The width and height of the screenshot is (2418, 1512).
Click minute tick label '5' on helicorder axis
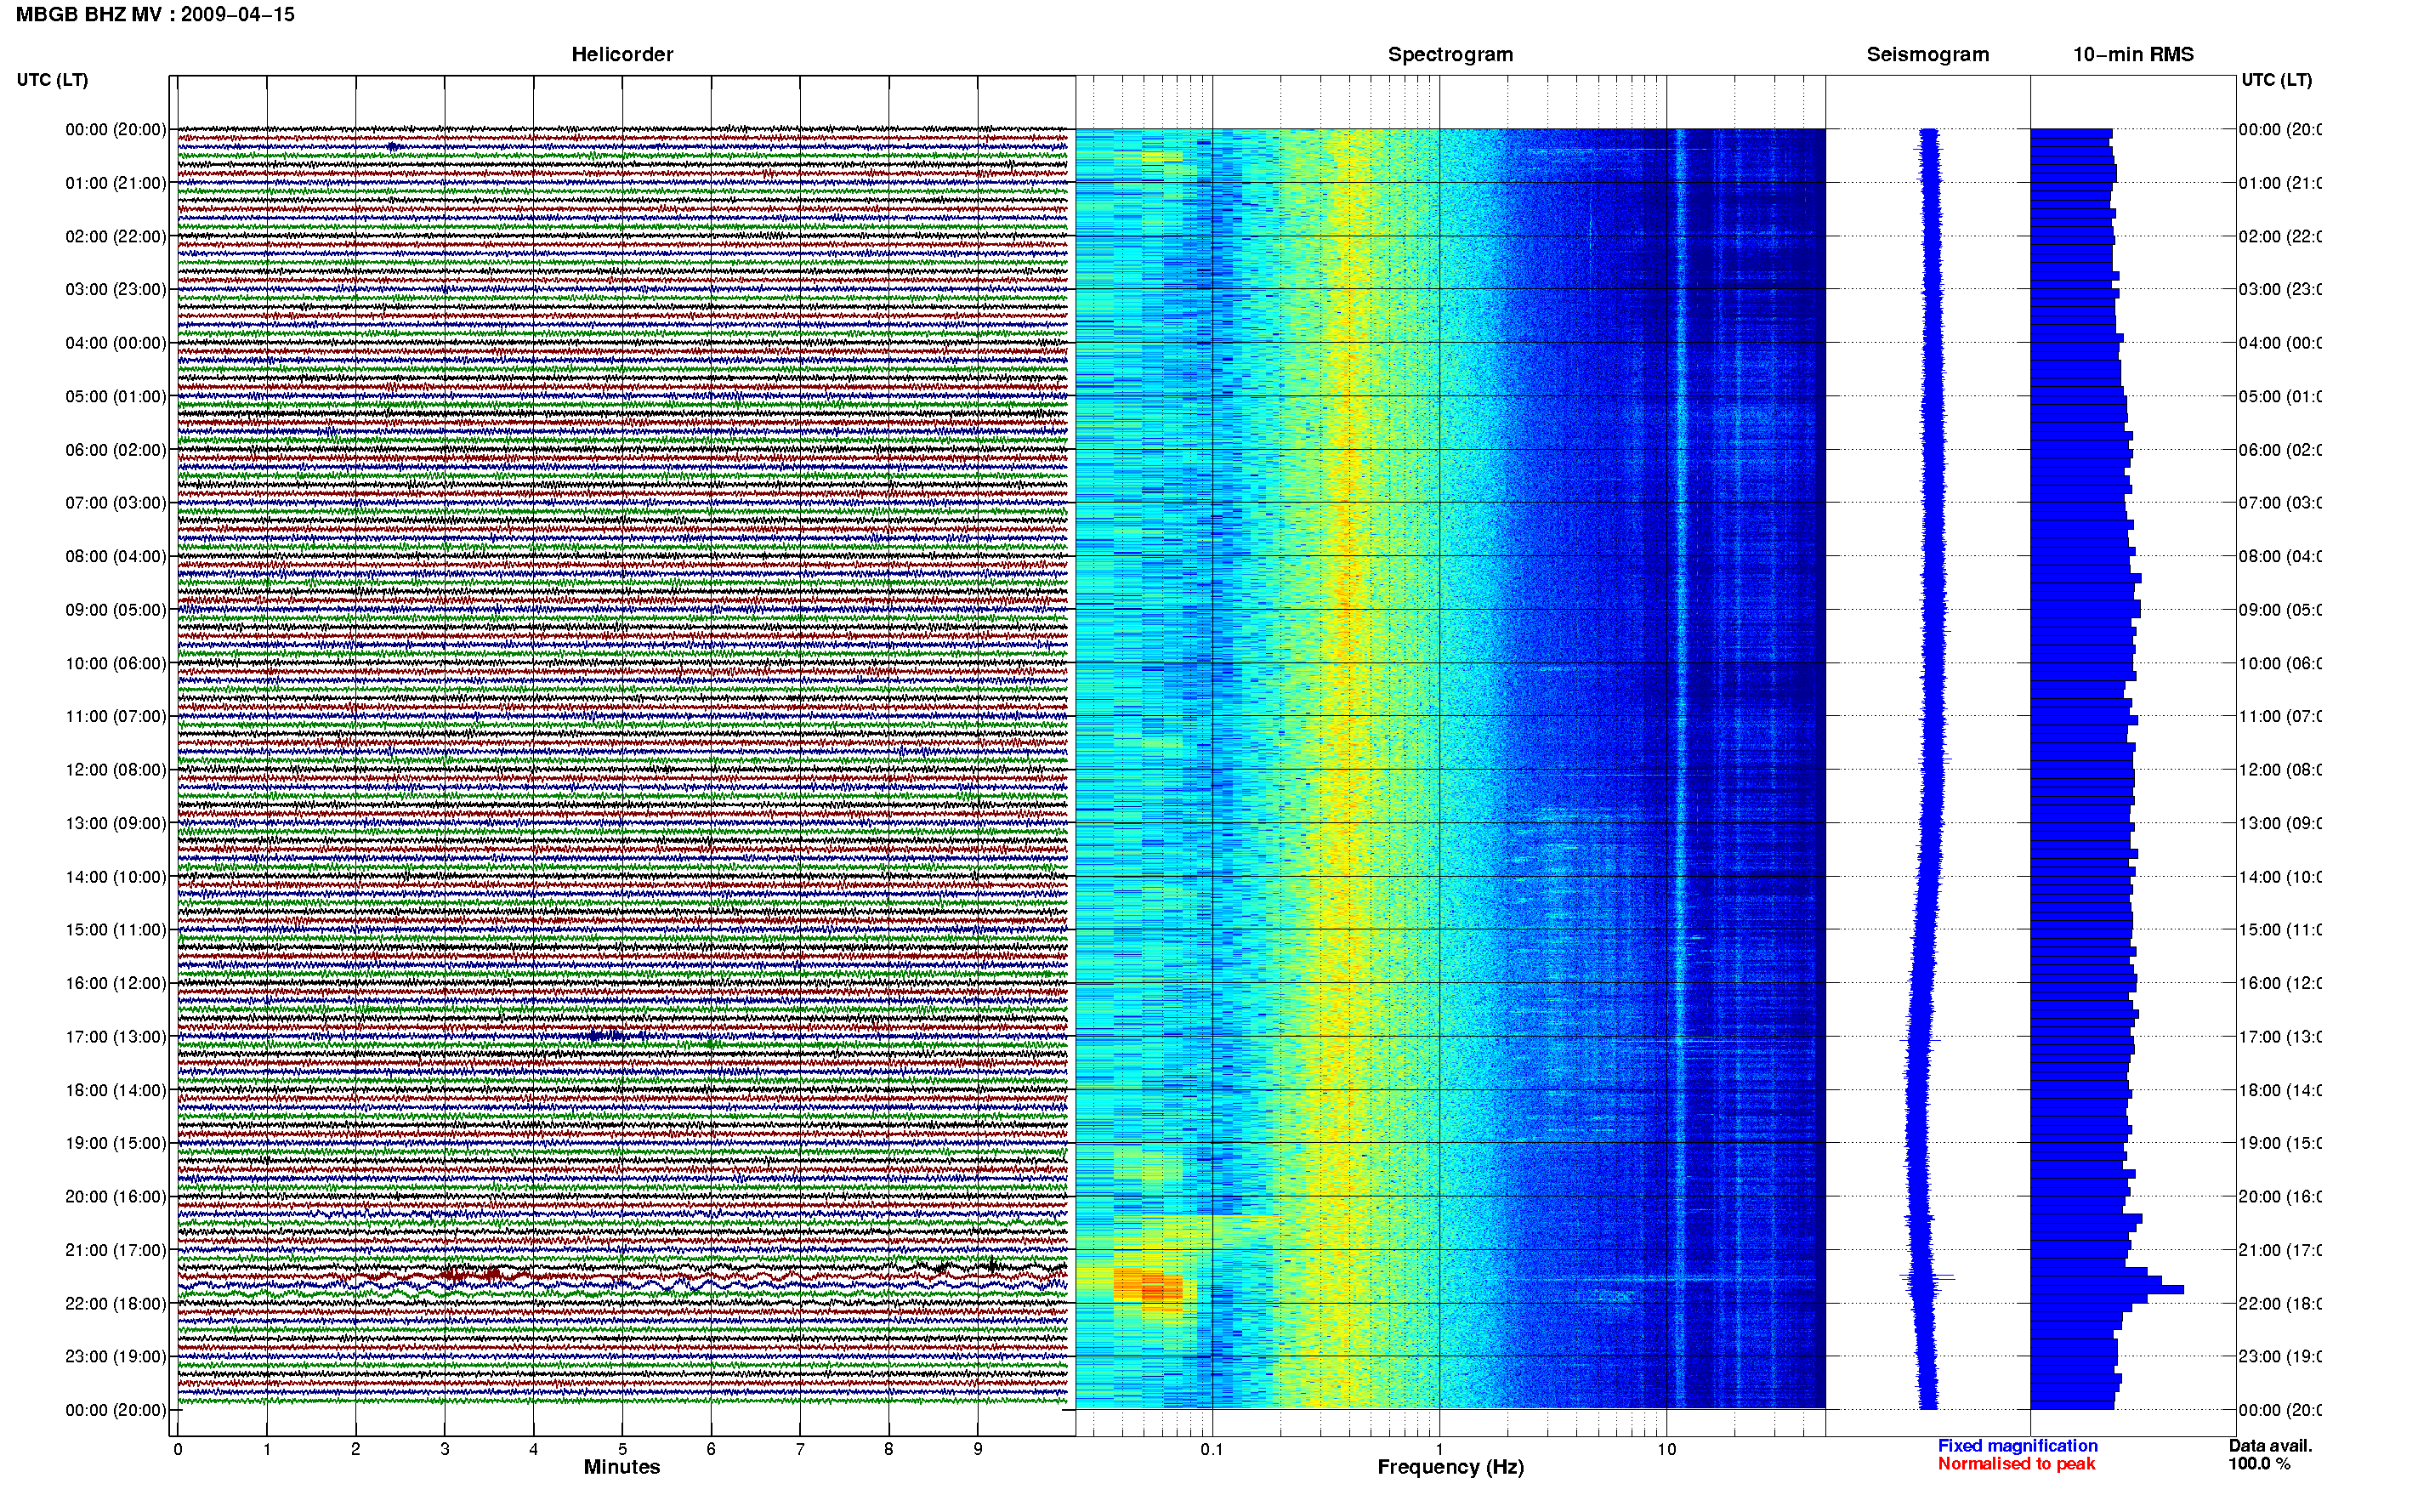[x=622, y=1449]
